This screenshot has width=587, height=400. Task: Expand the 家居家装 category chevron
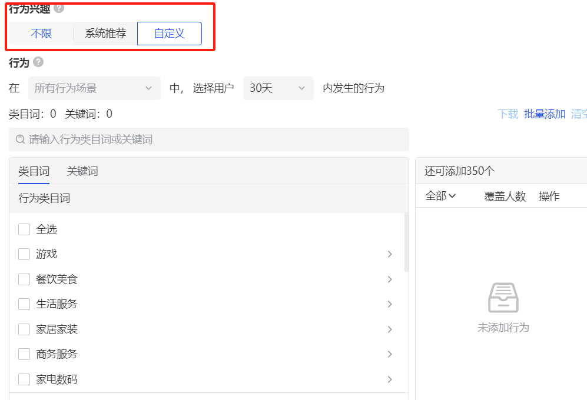[x=390, y=329]
